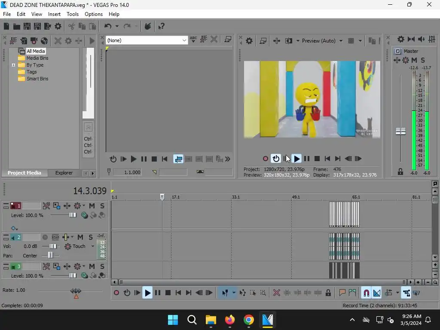Click the timeline cursor marker on the ruler
The image size is (440, 330).
pos(162,197)
